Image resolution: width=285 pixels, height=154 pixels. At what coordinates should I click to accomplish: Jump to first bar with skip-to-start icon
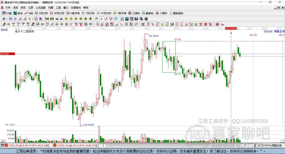click(x=47, y=19)
